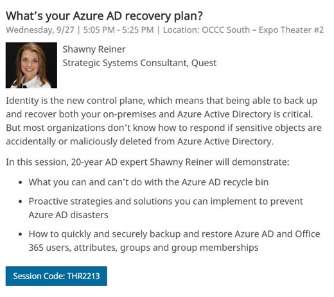Click the 'accidentally or maliciously deleted' sentence
334x297 pixels.
click(x=139, y=141)
